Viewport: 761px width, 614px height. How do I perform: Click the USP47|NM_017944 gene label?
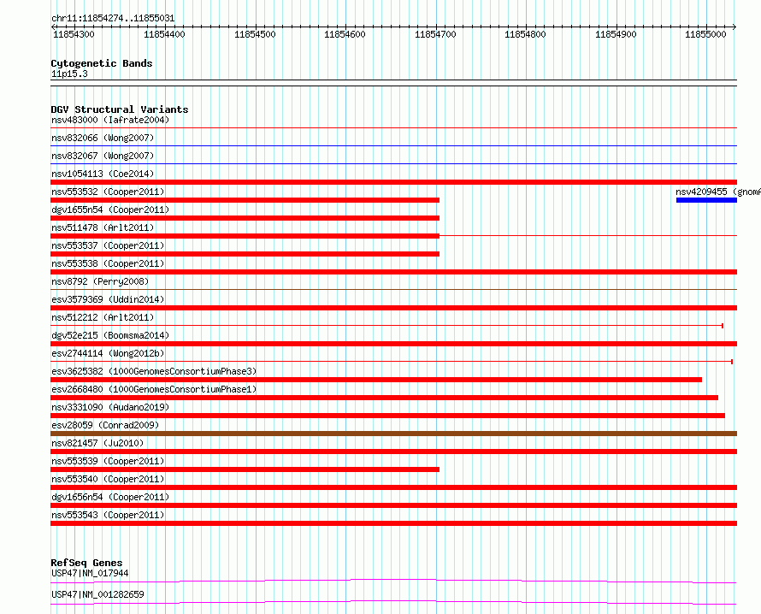click(x=90, y=573)
